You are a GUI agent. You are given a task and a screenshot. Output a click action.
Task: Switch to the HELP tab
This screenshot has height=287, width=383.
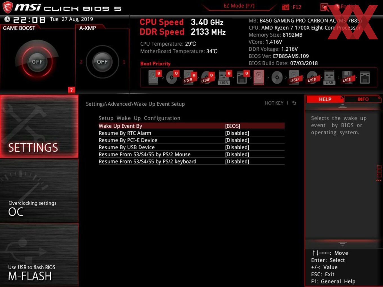(325, 99)
